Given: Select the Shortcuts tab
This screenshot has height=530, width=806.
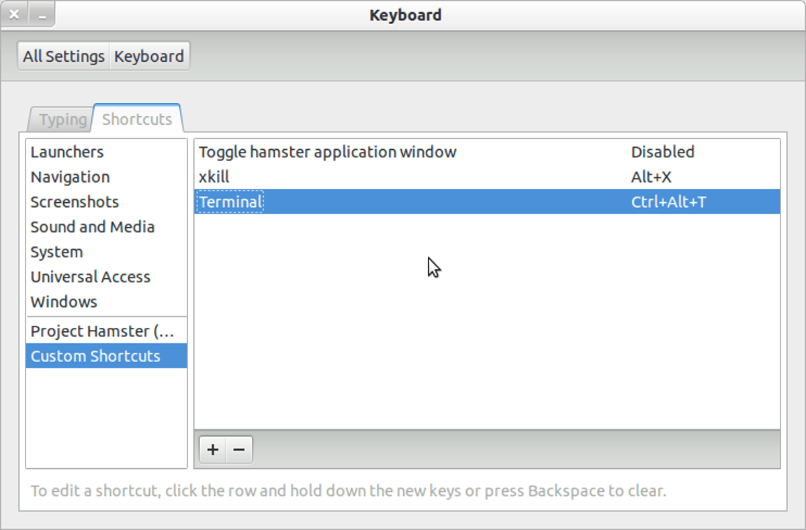Looking at the screenshot, I should (x=137, y=119).
